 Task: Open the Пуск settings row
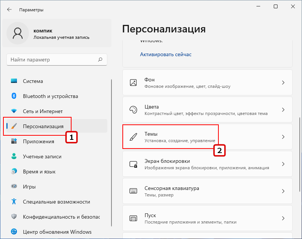click(x=207, y=218)
